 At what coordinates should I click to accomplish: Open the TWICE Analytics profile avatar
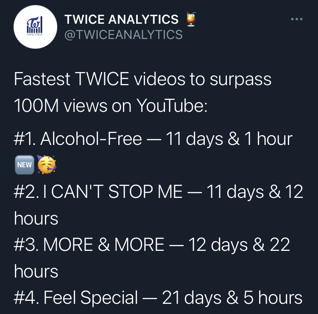pyautogui.click(x=35, y=27)
